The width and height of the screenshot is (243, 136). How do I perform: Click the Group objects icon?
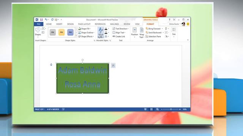pyautogui.click(x=166, y=32)
